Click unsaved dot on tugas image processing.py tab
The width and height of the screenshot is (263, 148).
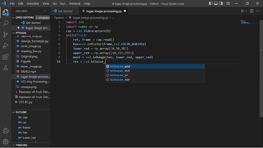click(125, 11)
